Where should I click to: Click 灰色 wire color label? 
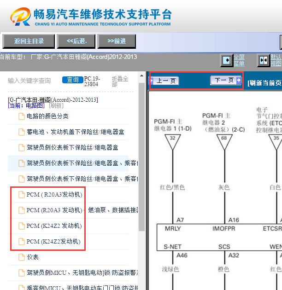(x=224, y=187)
